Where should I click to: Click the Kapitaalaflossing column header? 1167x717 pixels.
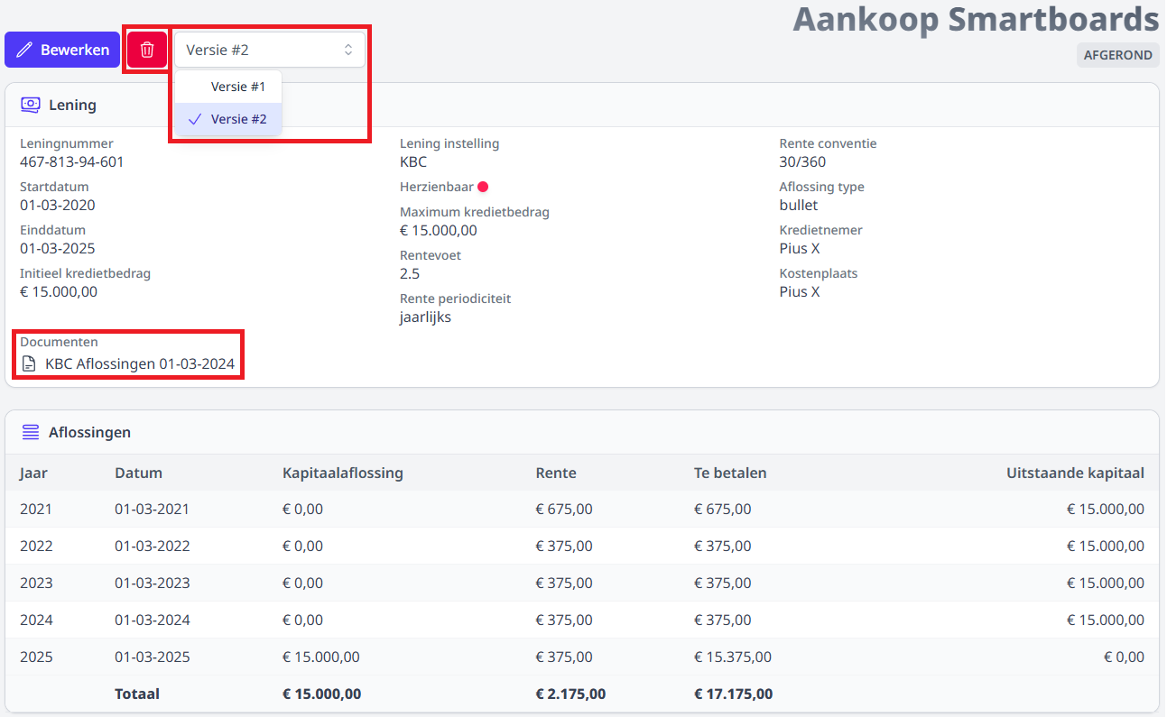coord(342,473)
